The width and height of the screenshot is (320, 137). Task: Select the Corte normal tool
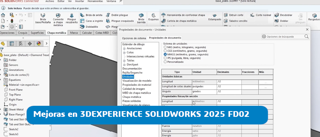pyautogui.click(x=261, y=15)
